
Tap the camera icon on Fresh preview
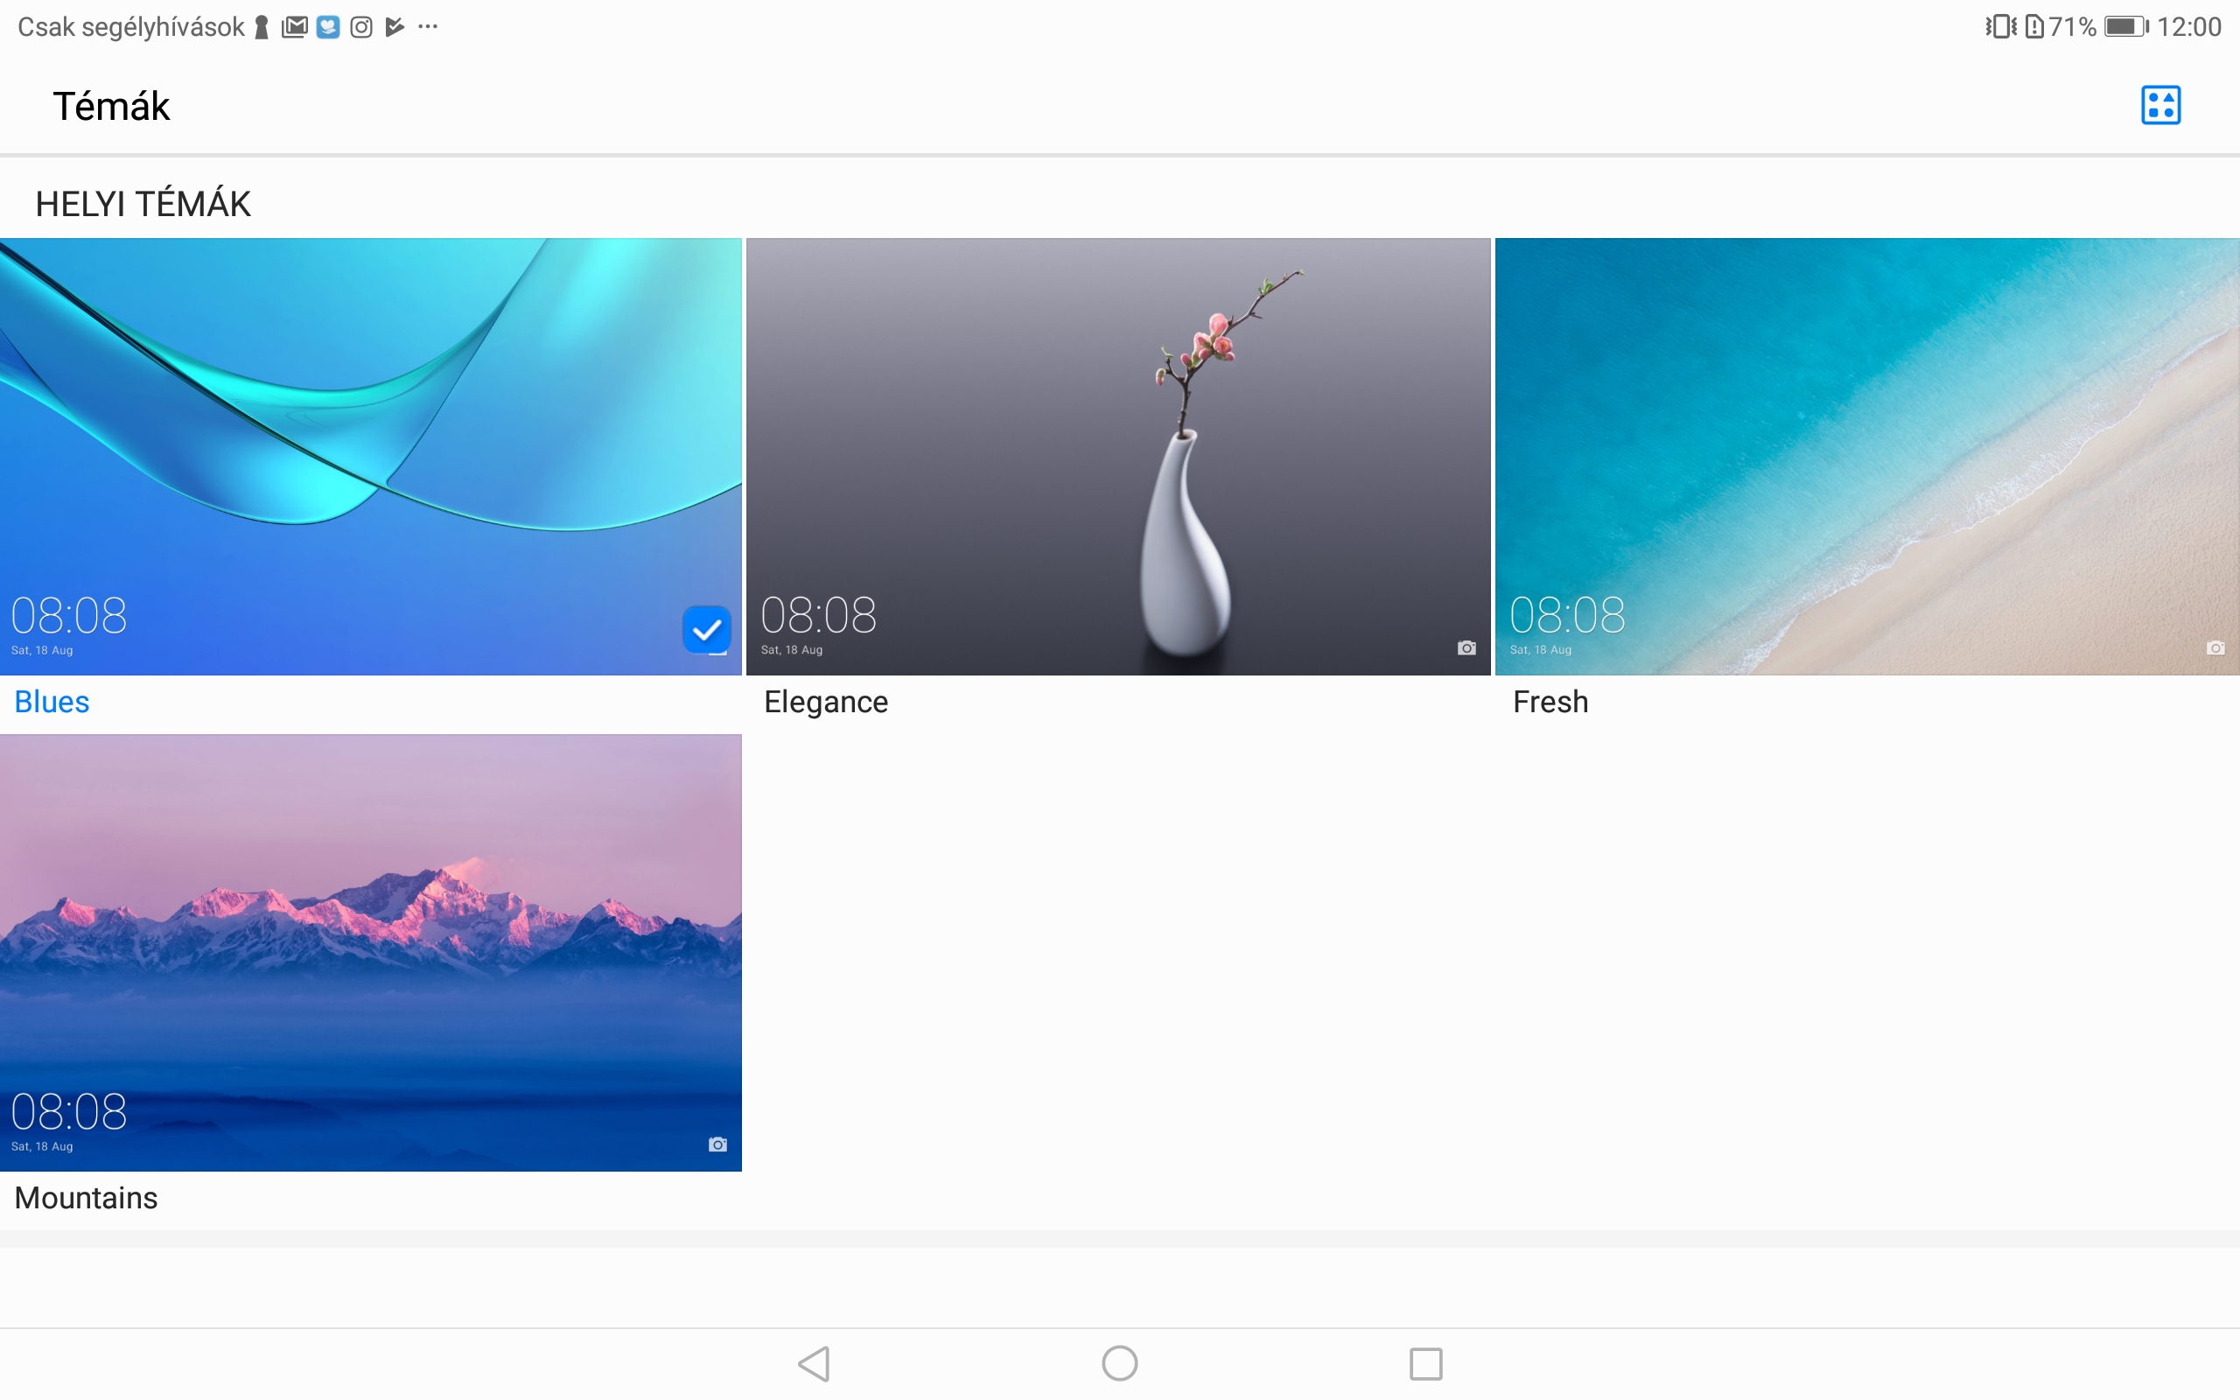point(2215,648)
